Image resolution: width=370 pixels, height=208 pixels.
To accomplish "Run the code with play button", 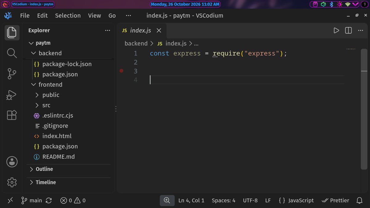I will tap(336, 30).
